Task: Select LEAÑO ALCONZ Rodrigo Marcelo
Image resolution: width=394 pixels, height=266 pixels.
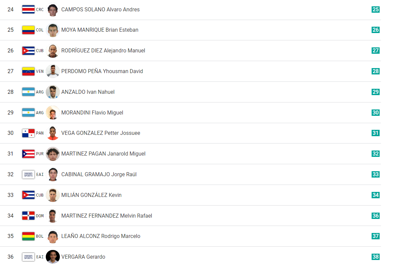Action: click(101, 236)
